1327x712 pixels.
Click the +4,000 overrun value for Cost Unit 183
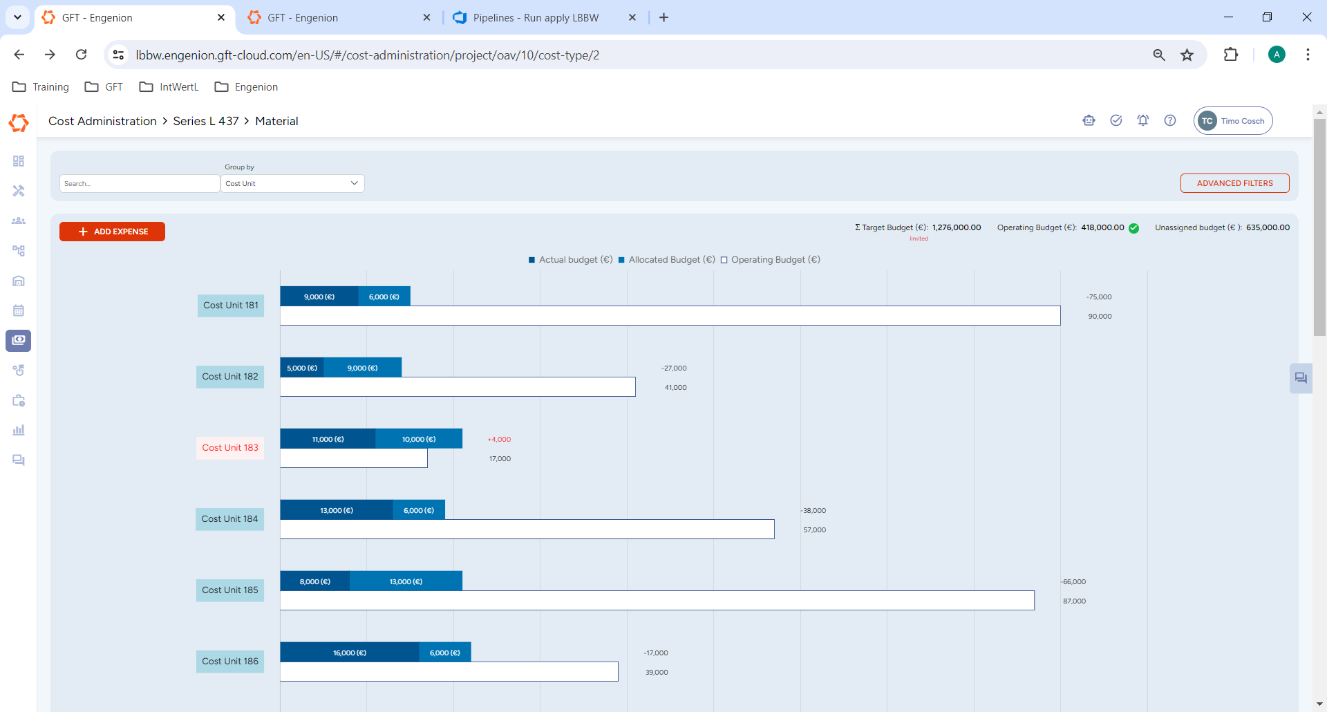[499, 440]
